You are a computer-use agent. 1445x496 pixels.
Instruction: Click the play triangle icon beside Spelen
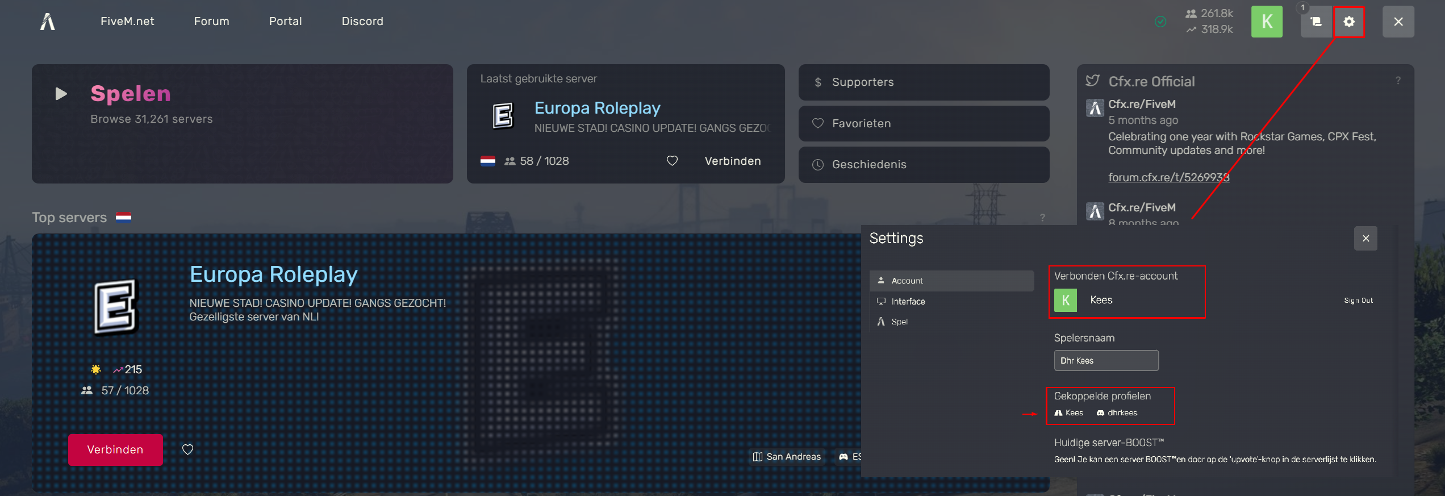click(x=61, y=94)
